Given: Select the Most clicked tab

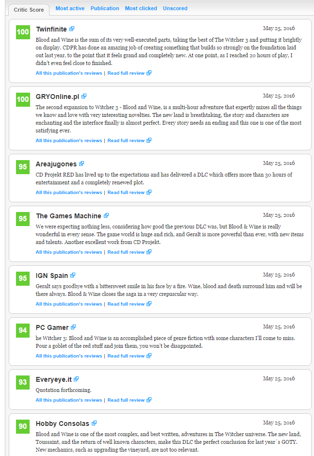Looking at the screenshot, I should click(141, 8).
